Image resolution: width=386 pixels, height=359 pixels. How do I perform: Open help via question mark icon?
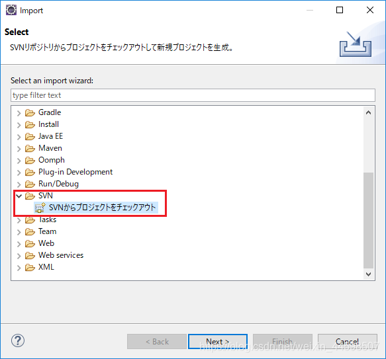[x=18, y=340]
